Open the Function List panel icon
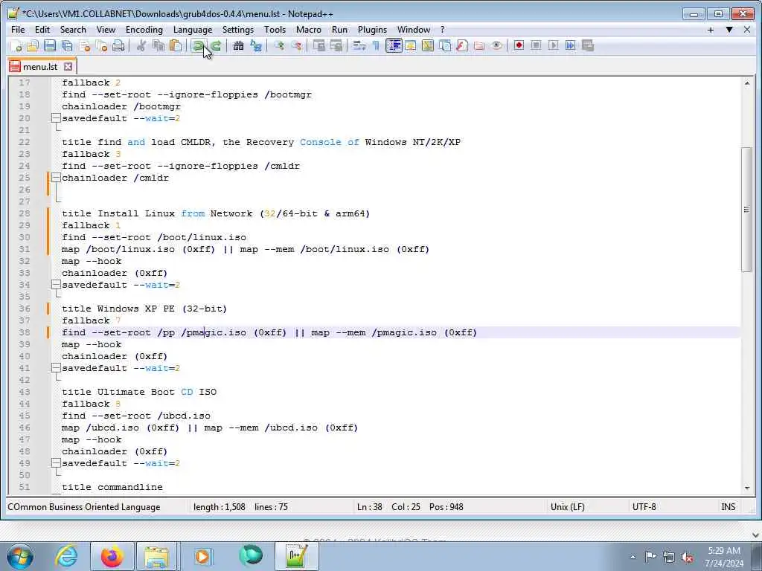762x571 pixels. click(462, 45)
